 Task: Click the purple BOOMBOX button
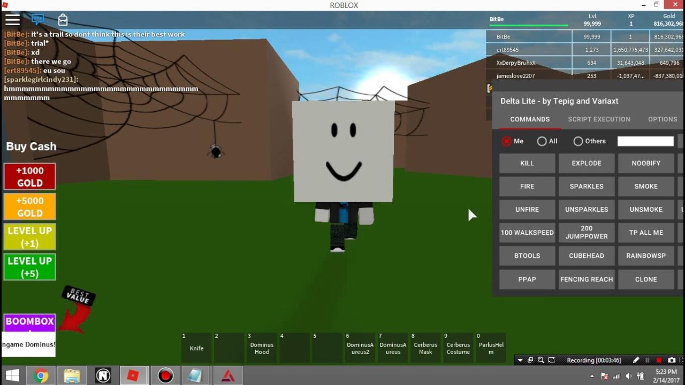point(29,322)
